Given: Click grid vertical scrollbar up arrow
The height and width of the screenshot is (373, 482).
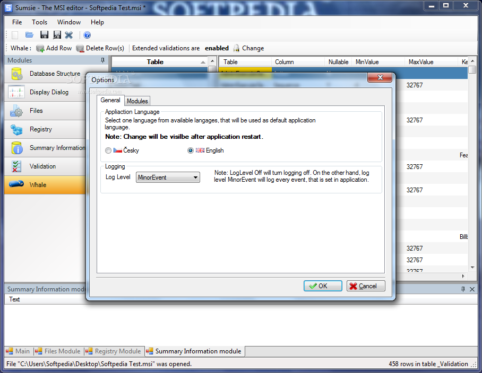Looking at the screenshot, I should (472, 61).
